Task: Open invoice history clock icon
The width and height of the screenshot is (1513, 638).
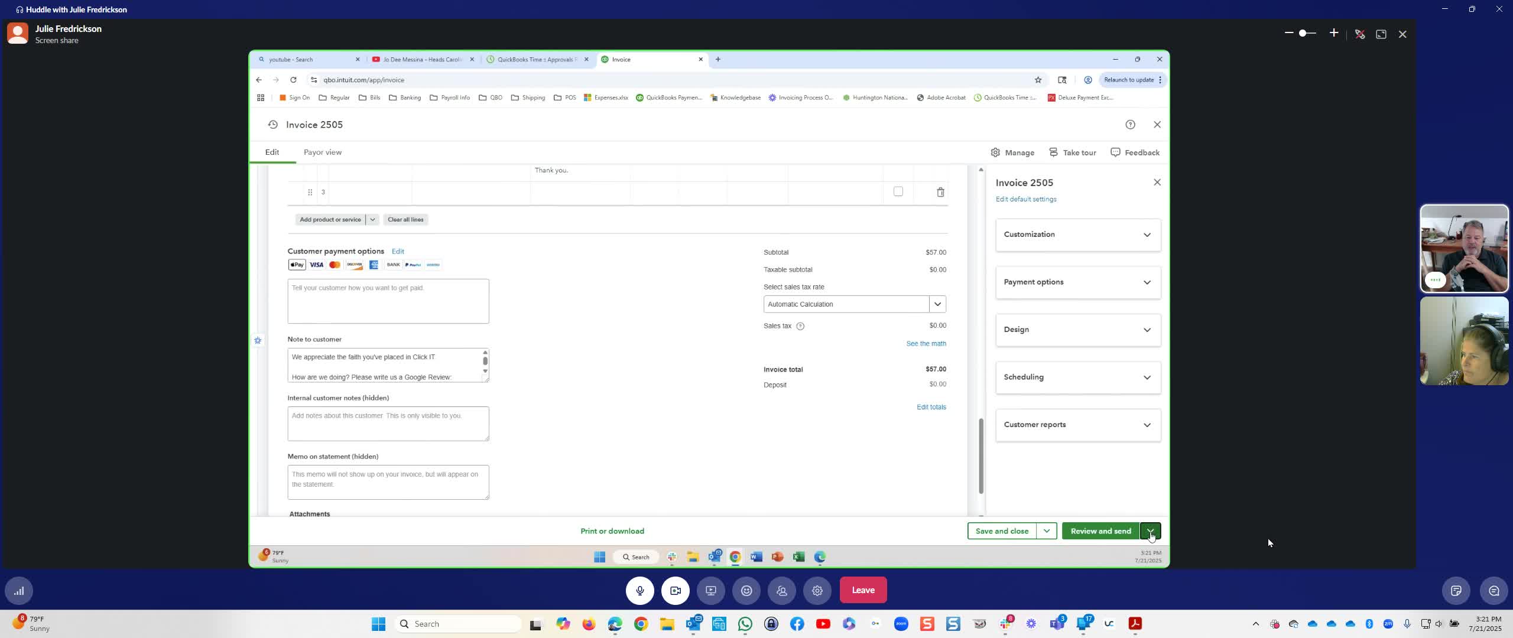Action: click(272, 124)
